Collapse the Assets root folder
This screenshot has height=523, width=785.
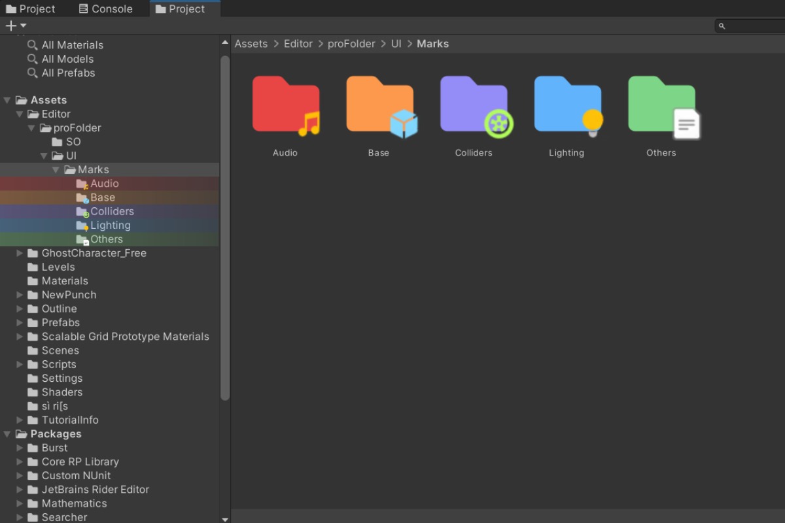[x=7, y=100]
